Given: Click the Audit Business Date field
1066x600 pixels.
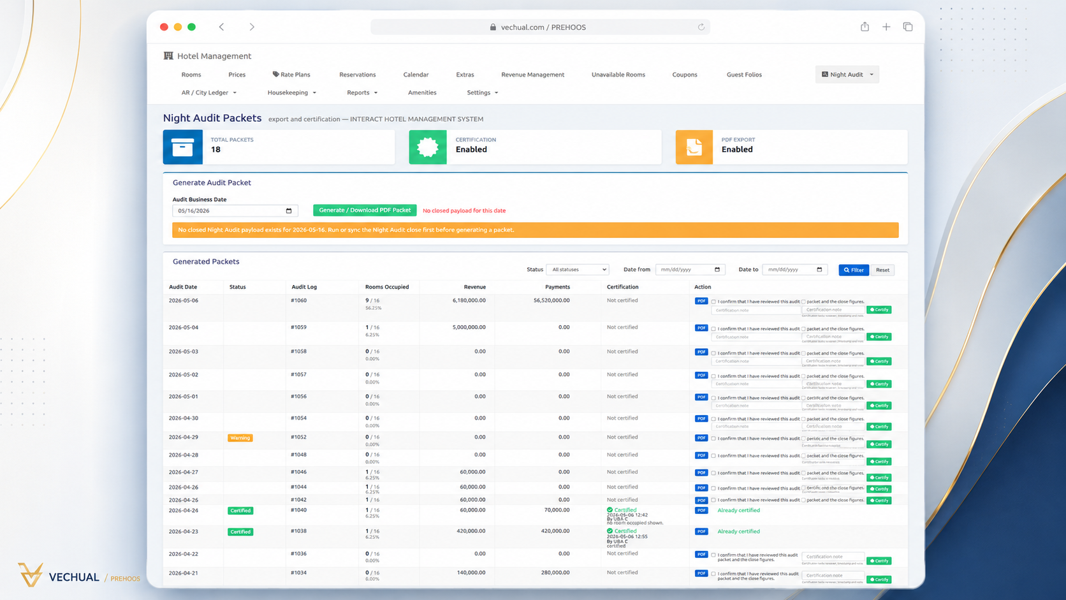Looking at the screenshot, I should (x=235, y=210).
